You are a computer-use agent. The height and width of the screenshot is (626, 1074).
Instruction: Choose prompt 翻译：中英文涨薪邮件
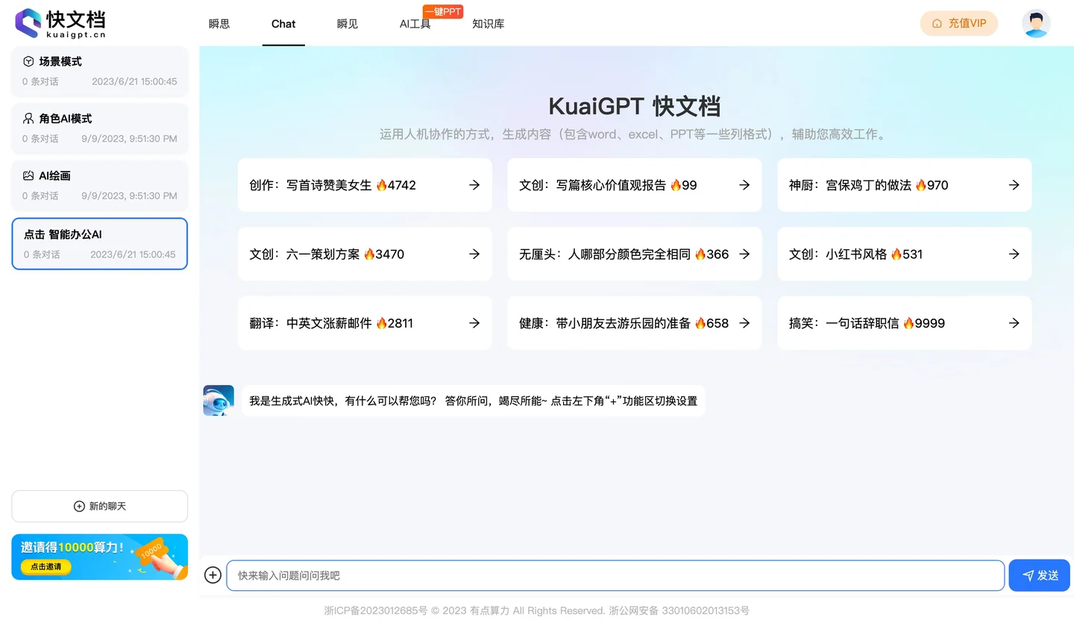[x=365, y=323]
